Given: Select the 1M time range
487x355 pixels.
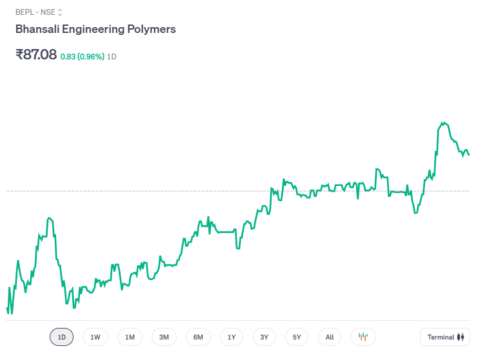Looking at the screenshot, I should [130, 337].
